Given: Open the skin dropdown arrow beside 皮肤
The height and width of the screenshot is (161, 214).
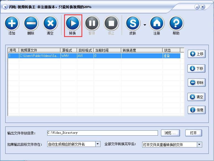Looking at the screenshot, I should click(145, 25).
